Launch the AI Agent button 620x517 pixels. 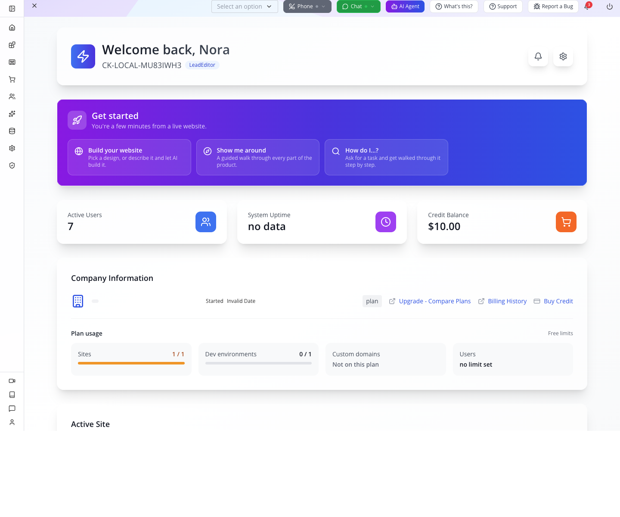point(405,6)
